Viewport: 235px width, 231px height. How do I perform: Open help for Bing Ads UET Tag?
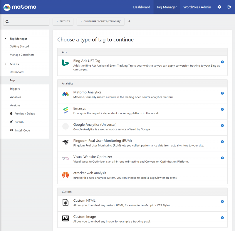click(x=222, y=62)
